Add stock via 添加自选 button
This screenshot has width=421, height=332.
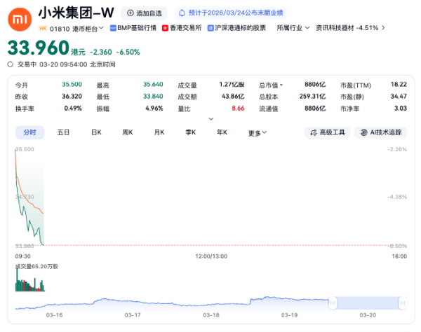[144, 13]
